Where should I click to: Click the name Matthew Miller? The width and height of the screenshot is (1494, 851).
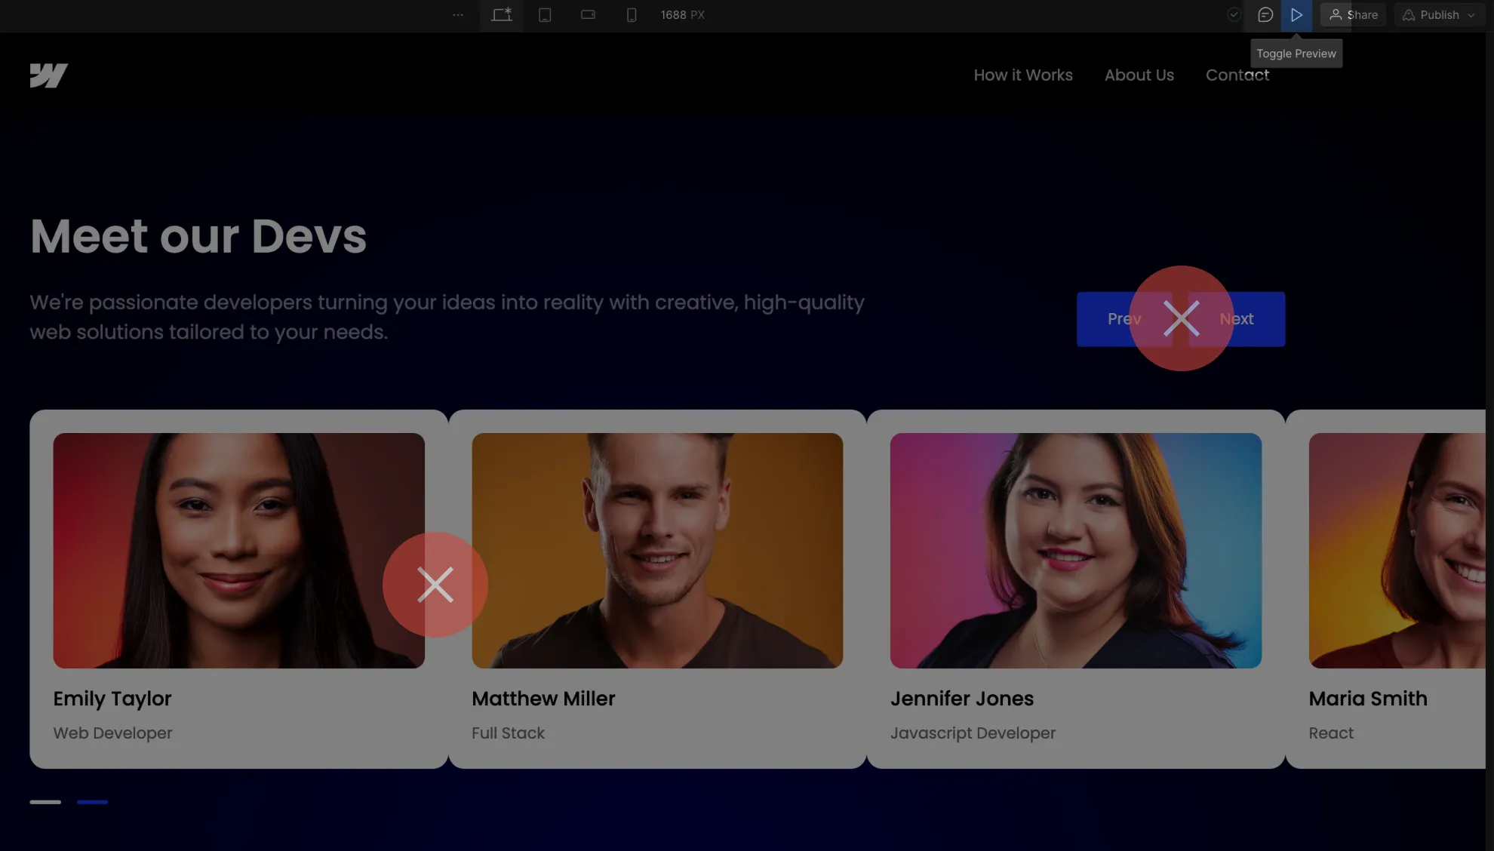pos(543,699)
